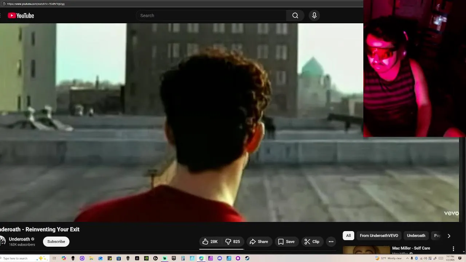Open Sticky Notes from the taskbar

pyautogui.click(x=110, y=258)
